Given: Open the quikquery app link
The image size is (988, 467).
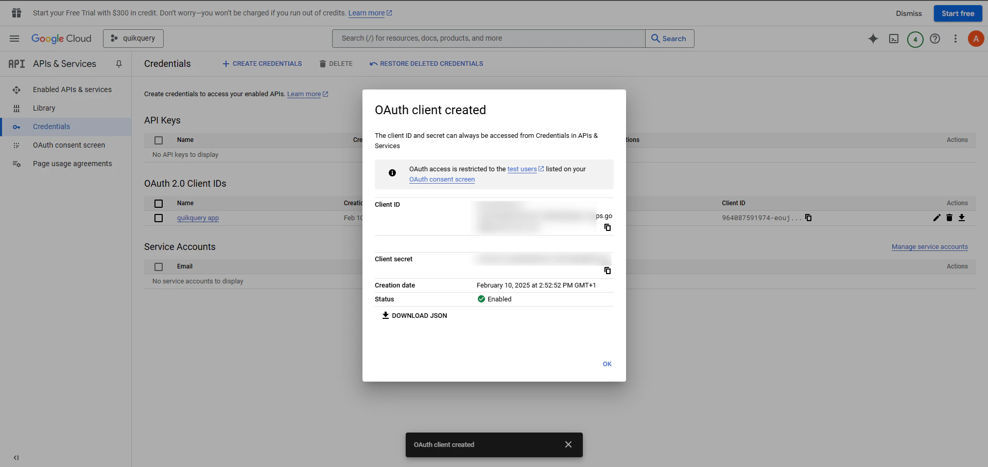Looking at the screenshot, I should (198, 218).
